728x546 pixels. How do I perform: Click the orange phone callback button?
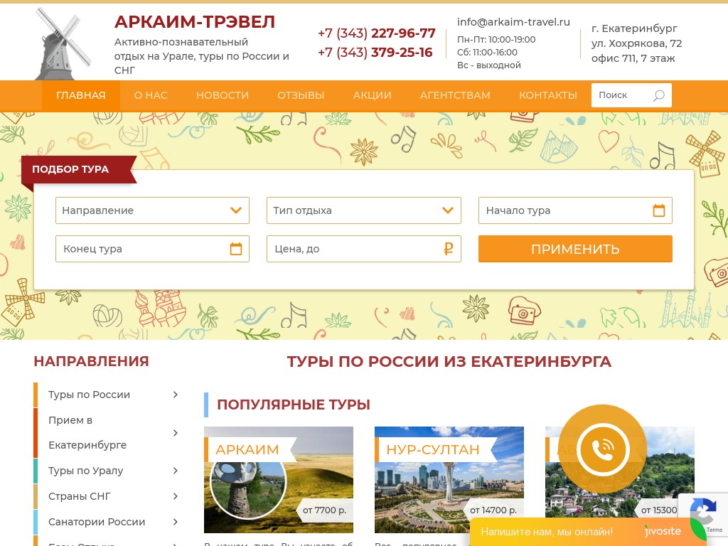point(602,449)
